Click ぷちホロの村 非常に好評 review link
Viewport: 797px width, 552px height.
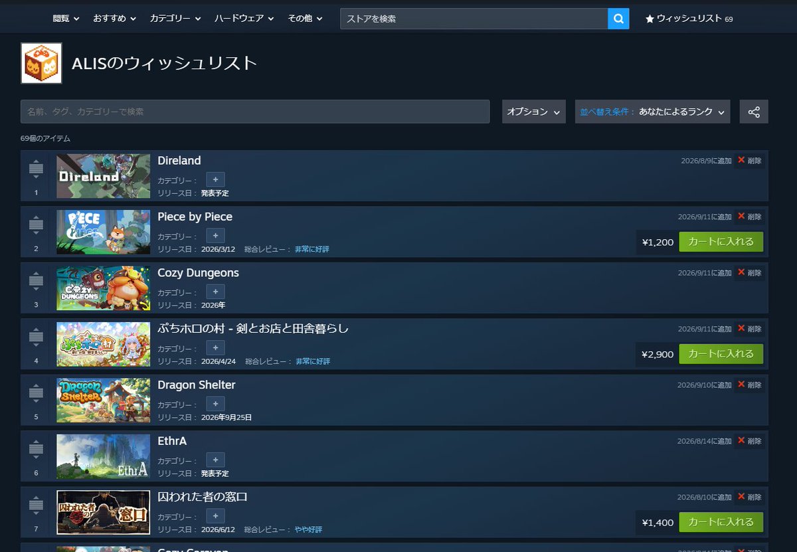coord(312,361)
